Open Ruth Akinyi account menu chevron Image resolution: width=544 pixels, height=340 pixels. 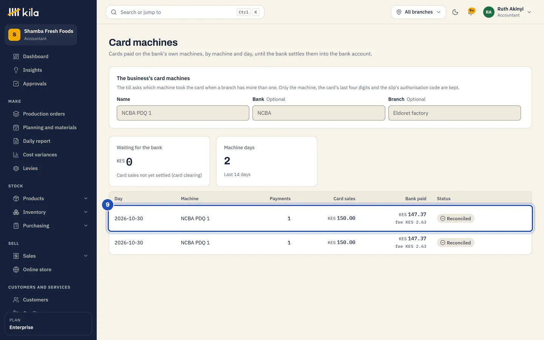coord(529,12)
